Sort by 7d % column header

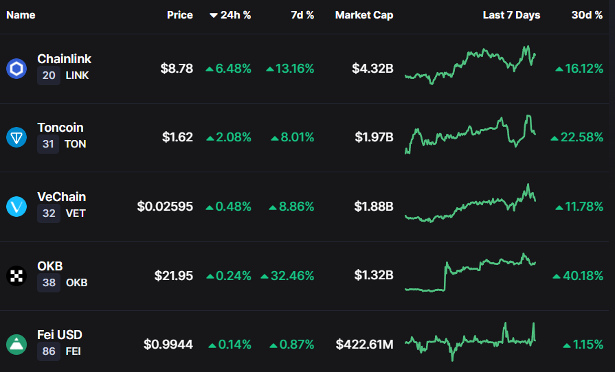coord(302,15)
